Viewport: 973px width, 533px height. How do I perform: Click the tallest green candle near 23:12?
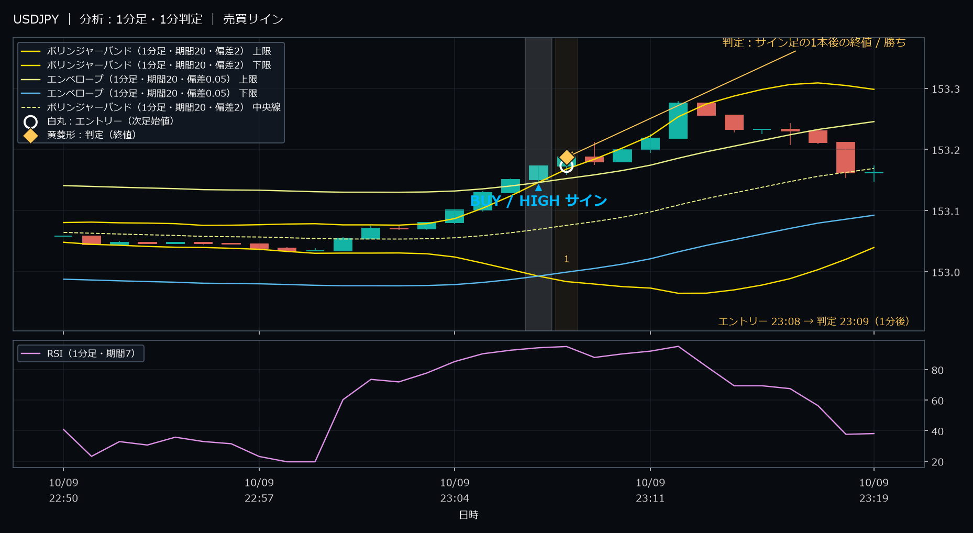point(678,120)
